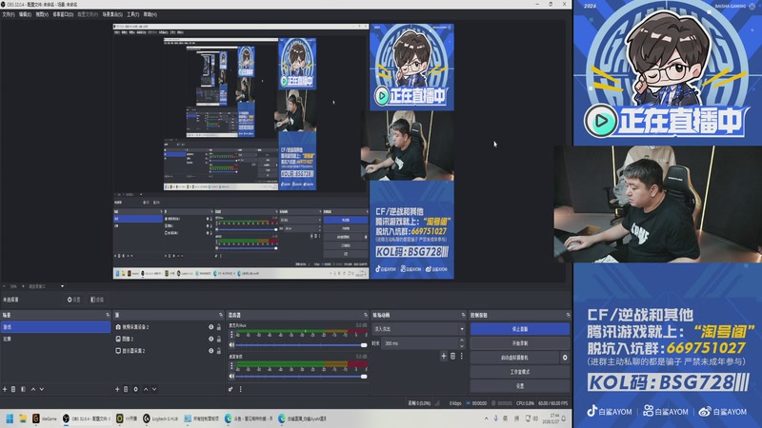Click the source Properties button above the docks
The height and width of the screenshot is (428, 762).
[74, 300]
